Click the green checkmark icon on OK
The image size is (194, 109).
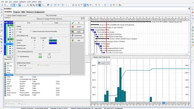73,23
